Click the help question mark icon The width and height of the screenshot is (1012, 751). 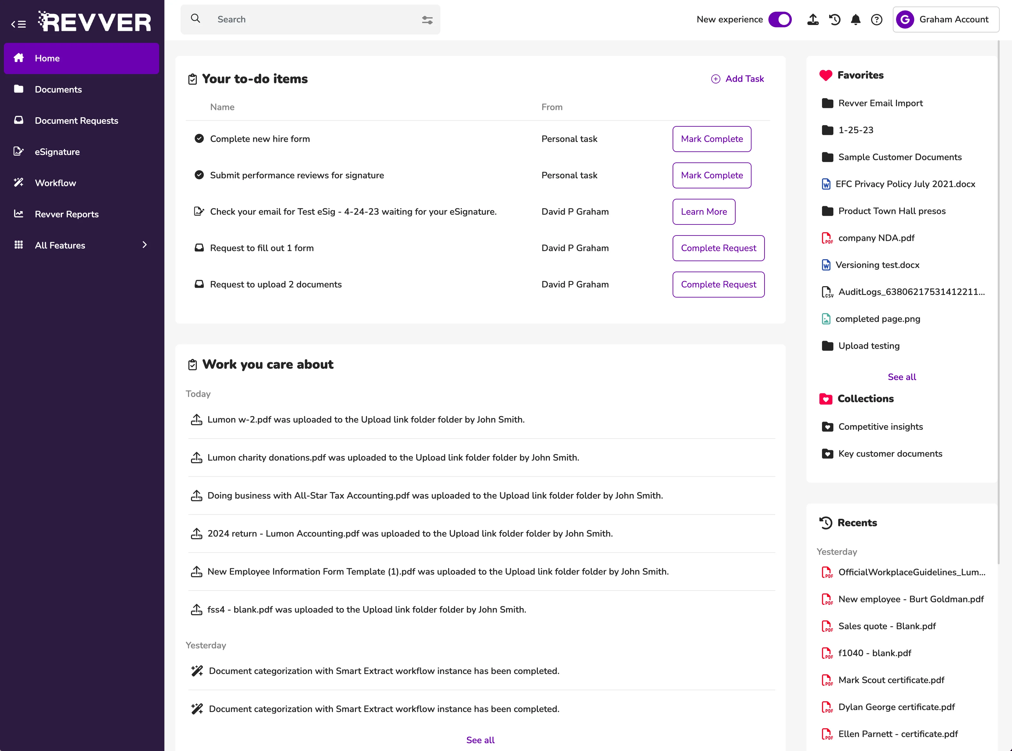coord(876,19)
